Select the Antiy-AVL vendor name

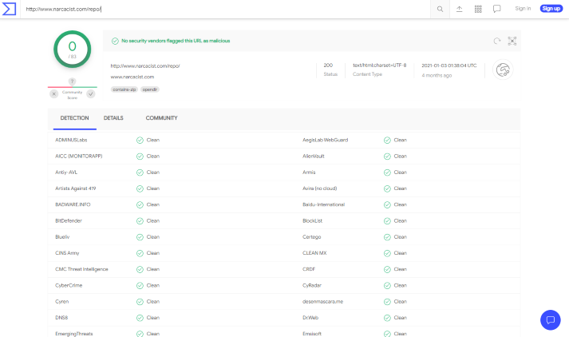[x=66, y=172]
